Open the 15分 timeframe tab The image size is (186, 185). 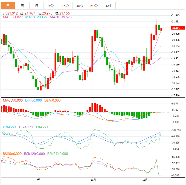(x=65, y=6)
